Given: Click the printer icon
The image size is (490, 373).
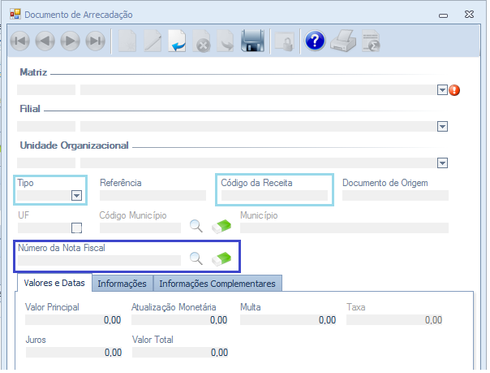Looking at the screenshot, I should (x=344, y=41).
